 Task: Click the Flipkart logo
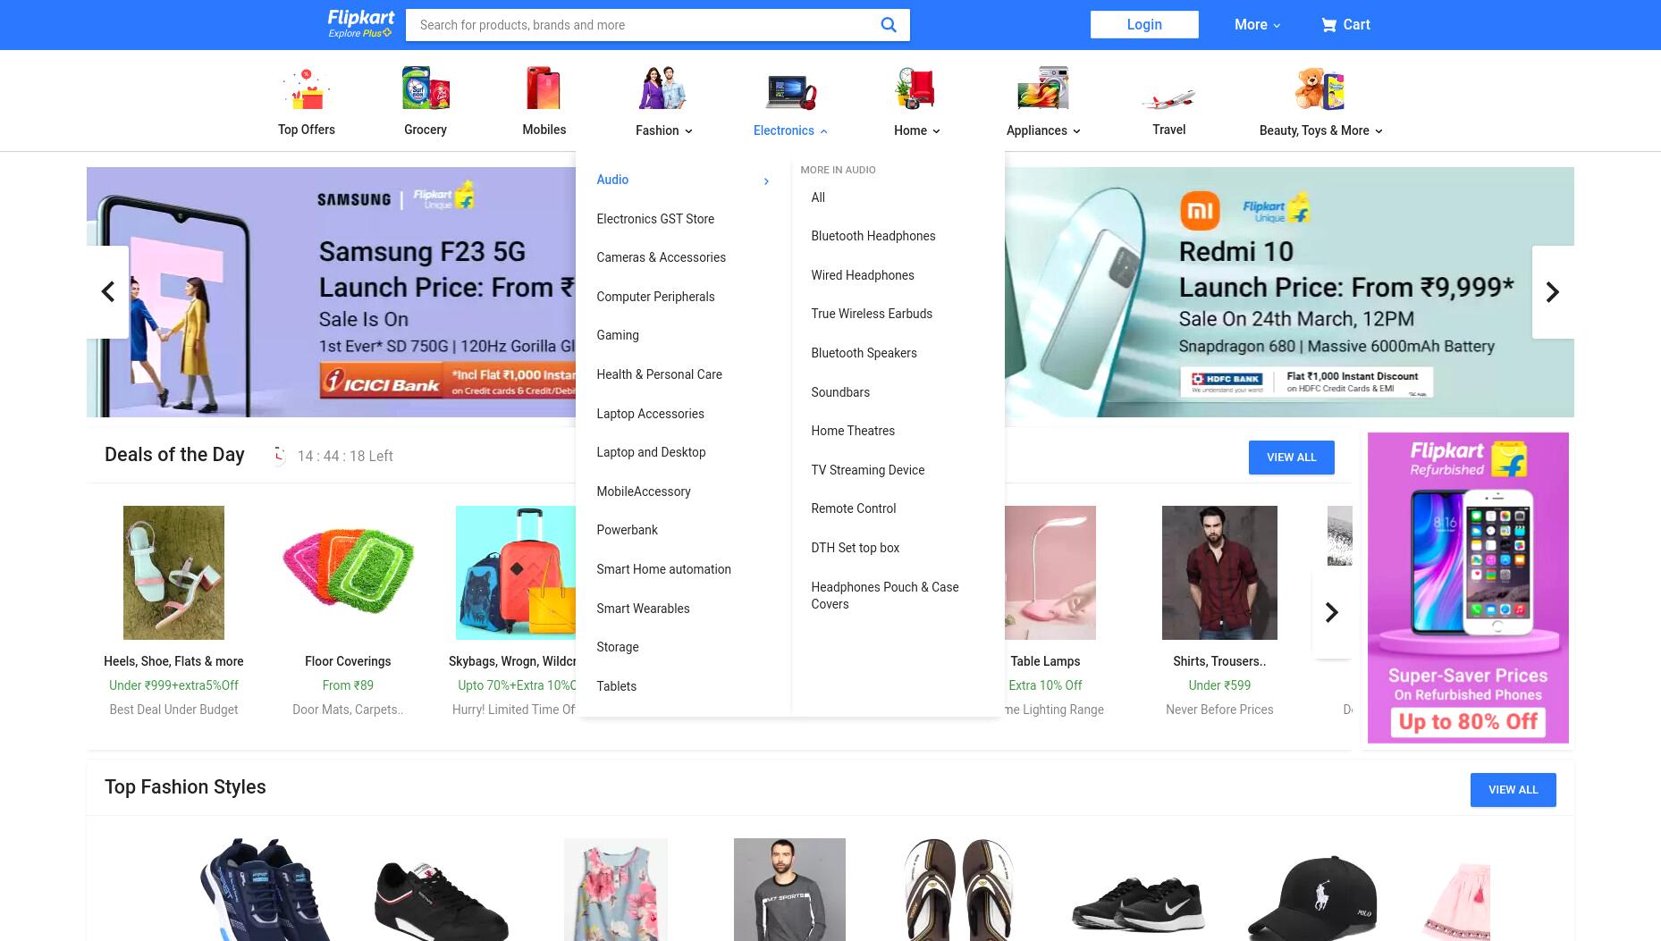361,24
